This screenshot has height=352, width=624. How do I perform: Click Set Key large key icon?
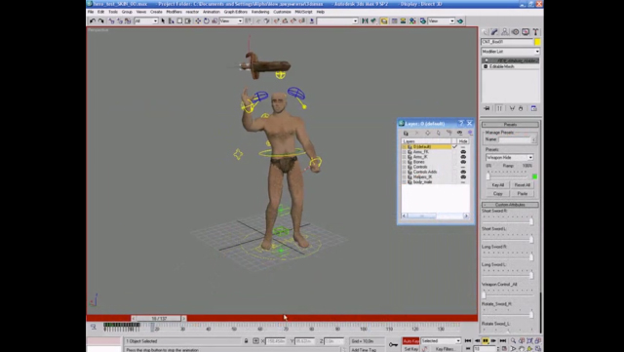(x=393, y=344)
